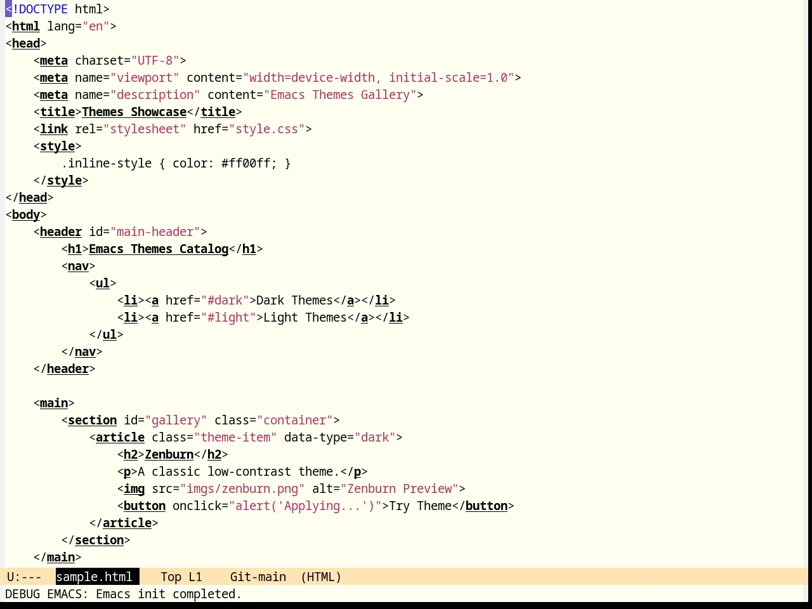Image resolution: width=812 pixels, height=609 pixels.
Task: Click the closing head tag
Action: point(29,197)
